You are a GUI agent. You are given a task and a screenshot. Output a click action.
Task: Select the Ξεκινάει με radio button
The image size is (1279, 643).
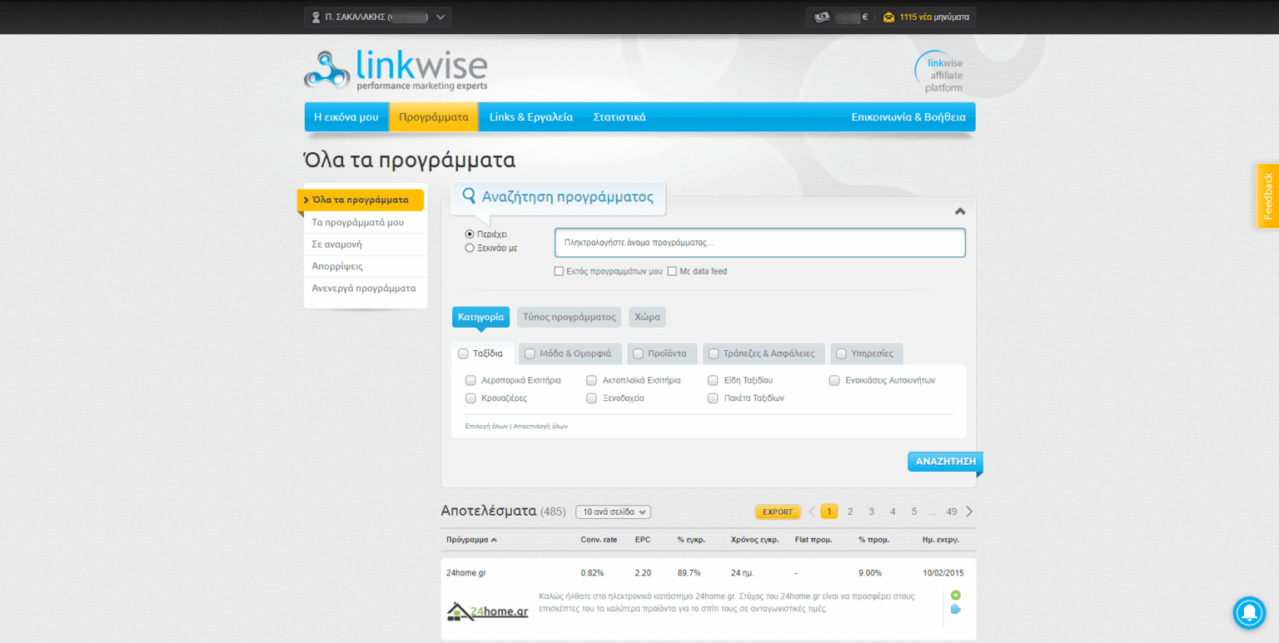pyautogui.click(x=469, y=247)
